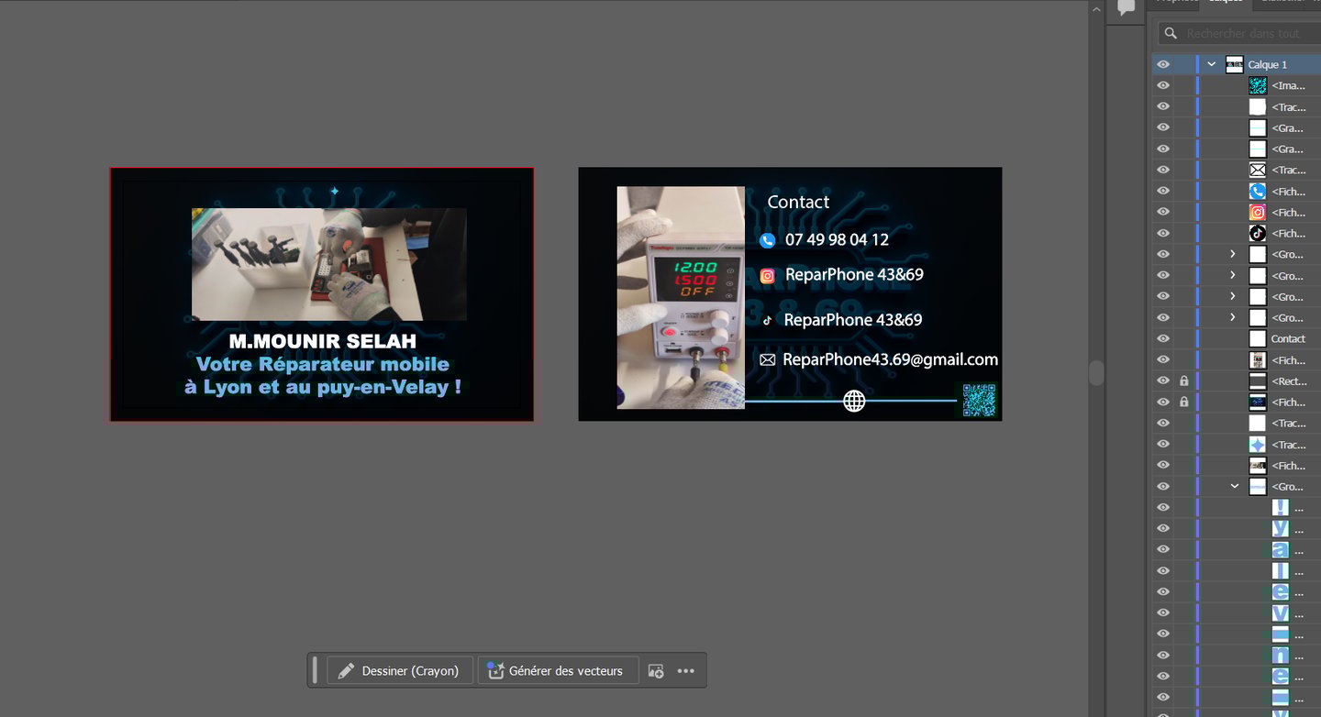The width and height of the screenshot is (1321, 717).
Task: Click the TikTok icon on the business card
Action: 768,320
